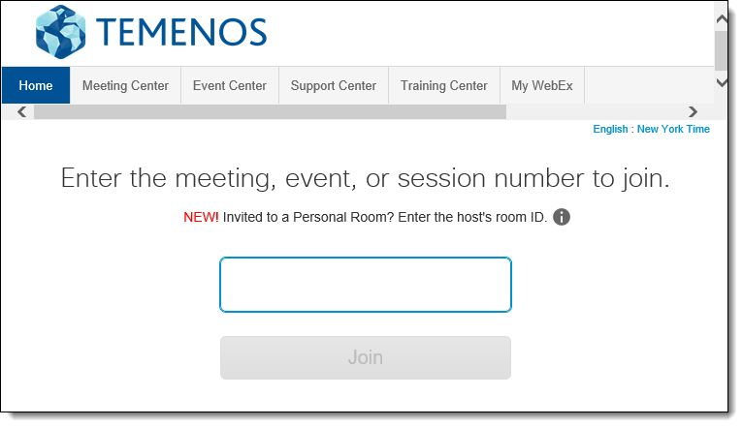Click the grayed-out Join button
Image resolution: width=743 pixels, height=427 pixels.
click(366, 357)
